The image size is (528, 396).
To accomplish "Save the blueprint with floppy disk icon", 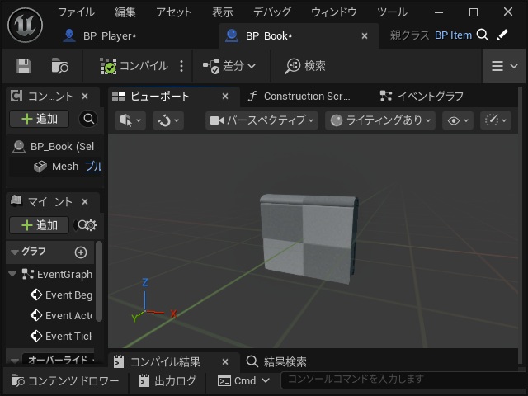I will 24,66.
